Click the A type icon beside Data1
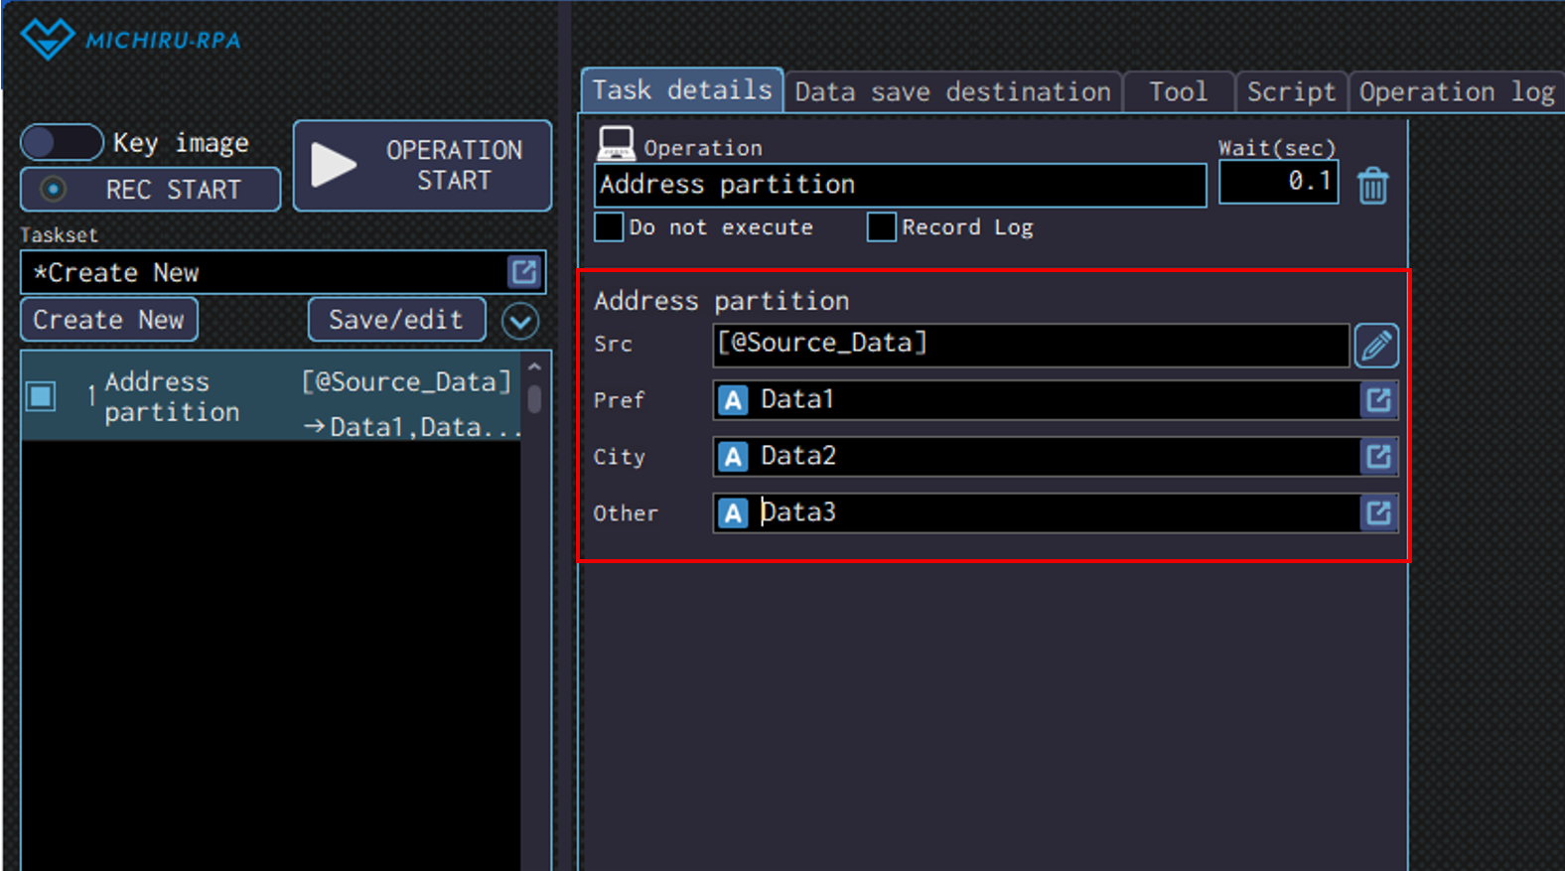The image size is (1565, 871). (733, 400)
